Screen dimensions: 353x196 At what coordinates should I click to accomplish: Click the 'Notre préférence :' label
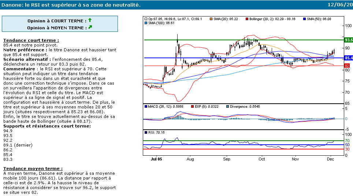pyautogui.click(x=25, y=50)
